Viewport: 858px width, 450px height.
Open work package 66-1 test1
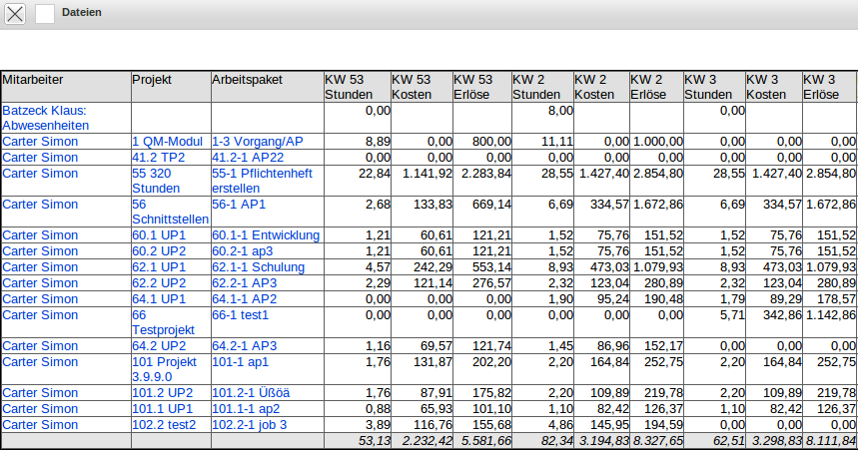[240, 315]
